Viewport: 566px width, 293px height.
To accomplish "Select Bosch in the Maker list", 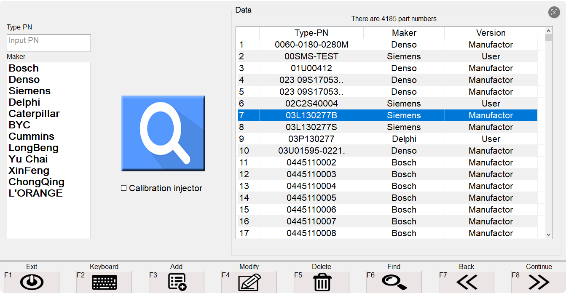I will 24,68.
